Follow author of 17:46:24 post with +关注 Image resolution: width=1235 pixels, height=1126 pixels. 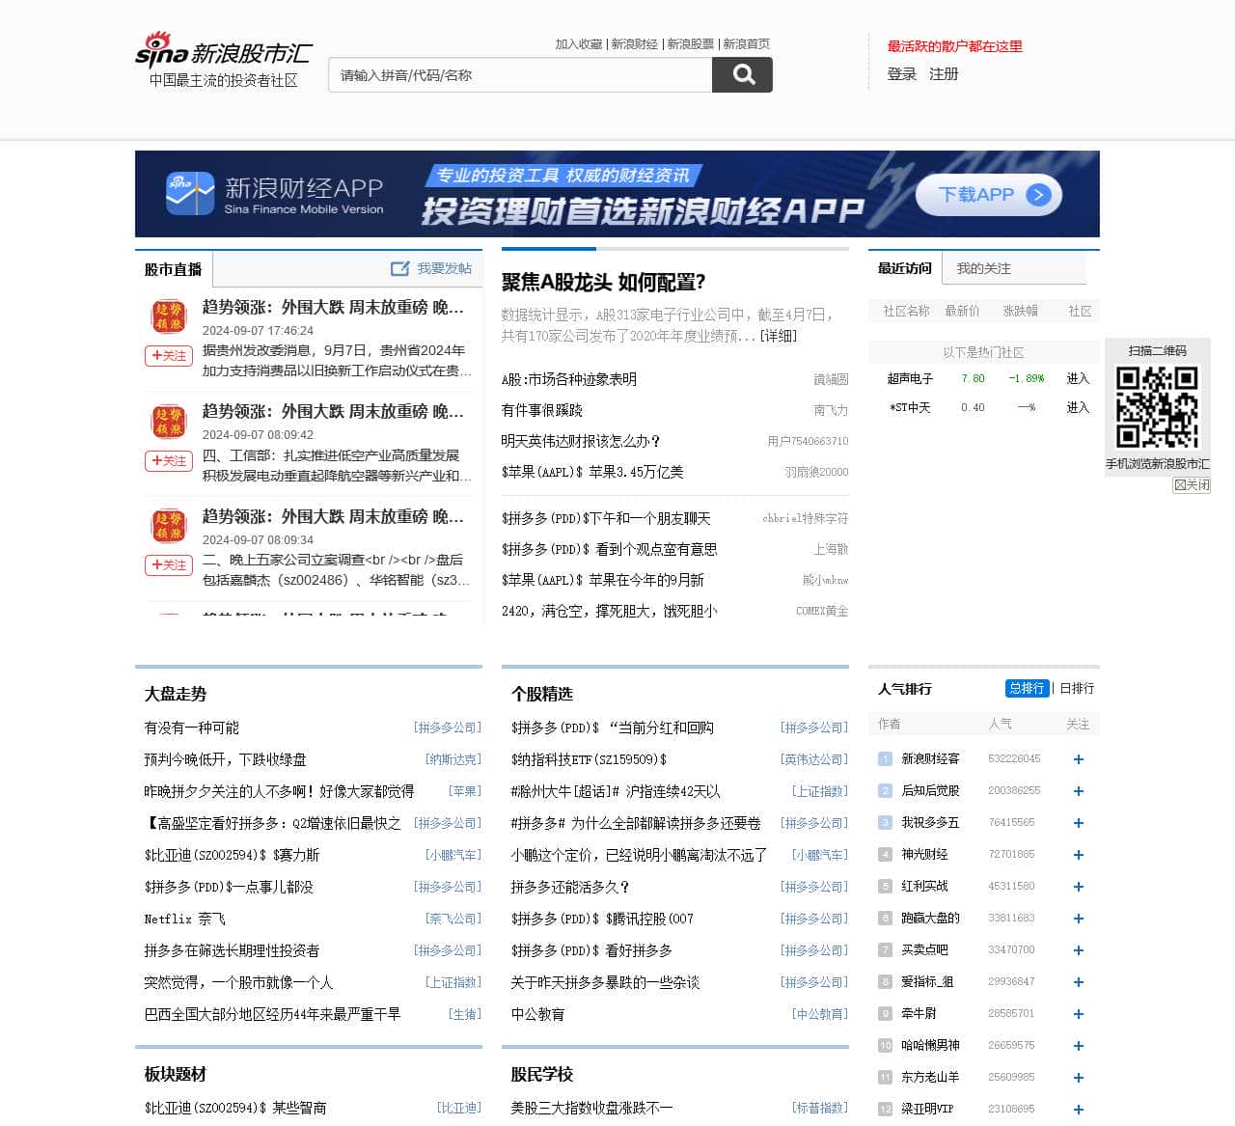coord(169,356)
